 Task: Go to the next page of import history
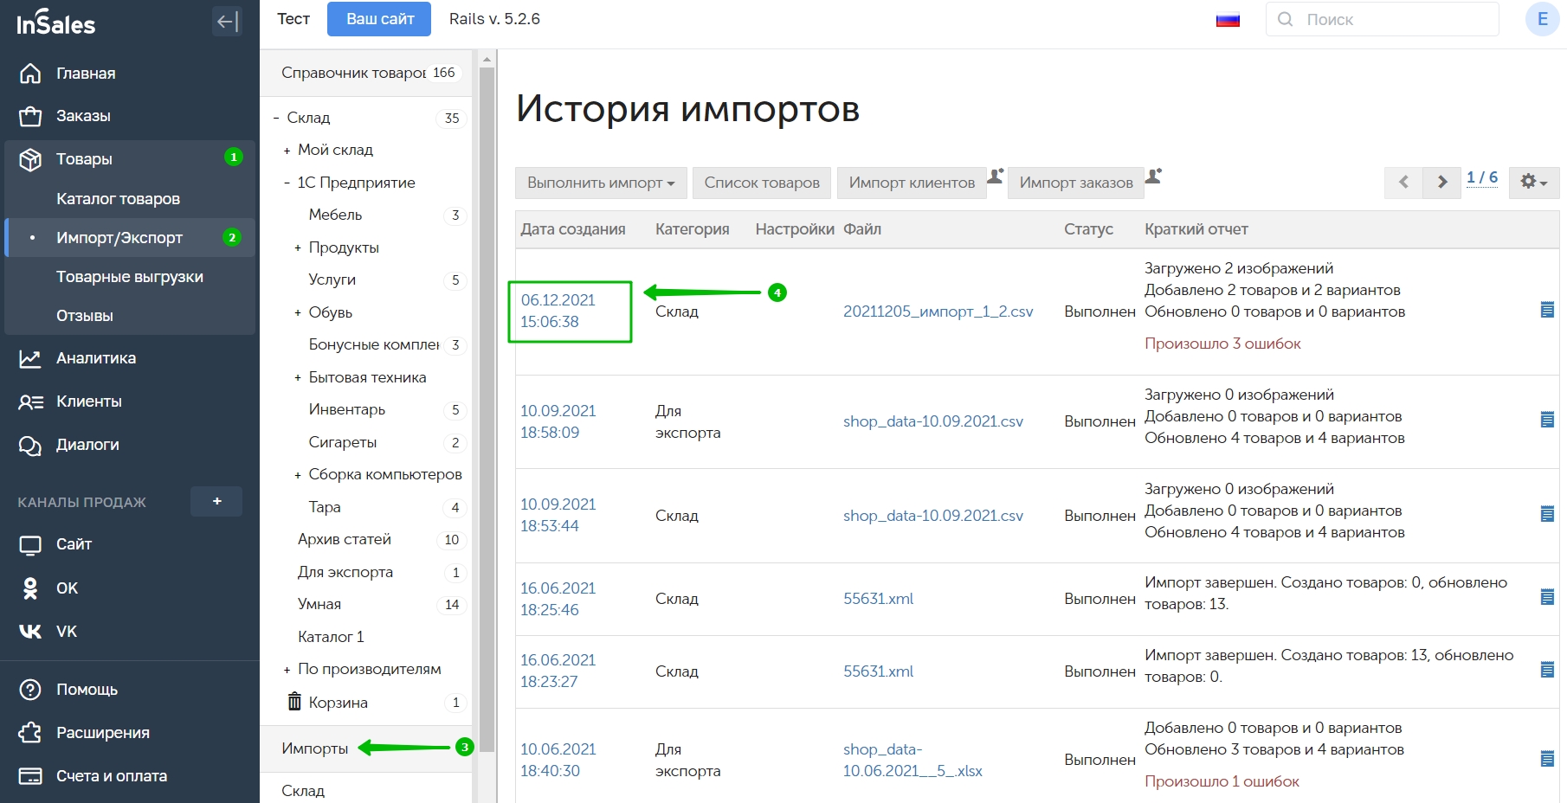click(1441, 182)
